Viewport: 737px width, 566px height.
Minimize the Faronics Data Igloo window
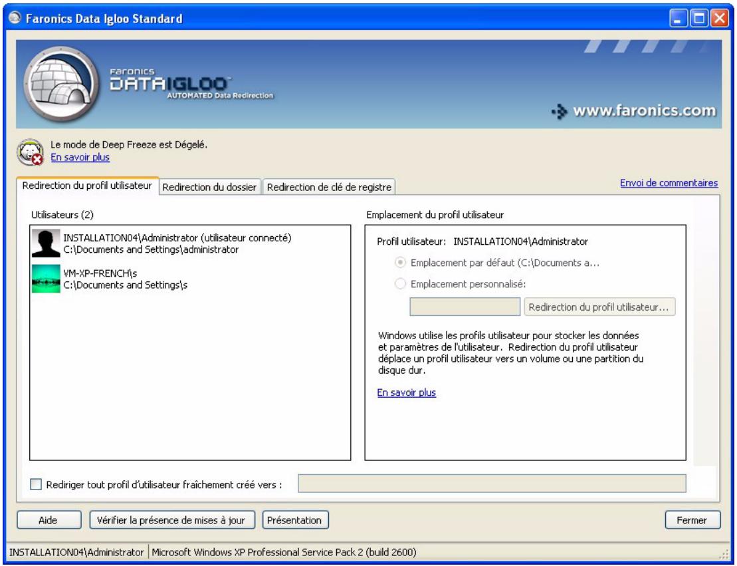pos(679,19)
